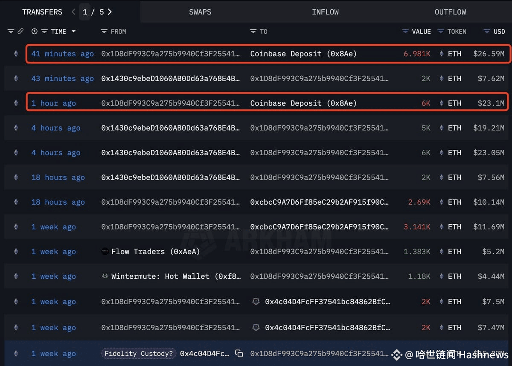Click the Wintermute entity logo
The height and width of the screenshot is (366, 512).
point(105,276)
